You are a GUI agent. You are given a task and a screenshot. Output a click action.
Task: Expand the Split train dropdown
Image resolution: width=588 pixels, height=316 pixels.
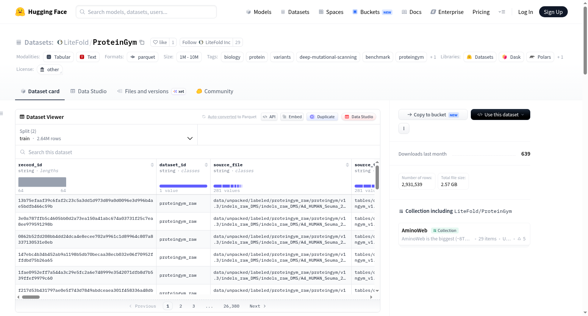click(x=107, y=135)
